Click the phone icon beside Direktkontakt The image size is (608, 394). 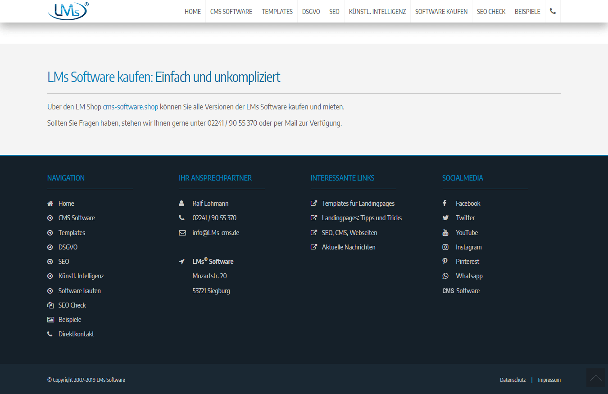click(50, 334)
